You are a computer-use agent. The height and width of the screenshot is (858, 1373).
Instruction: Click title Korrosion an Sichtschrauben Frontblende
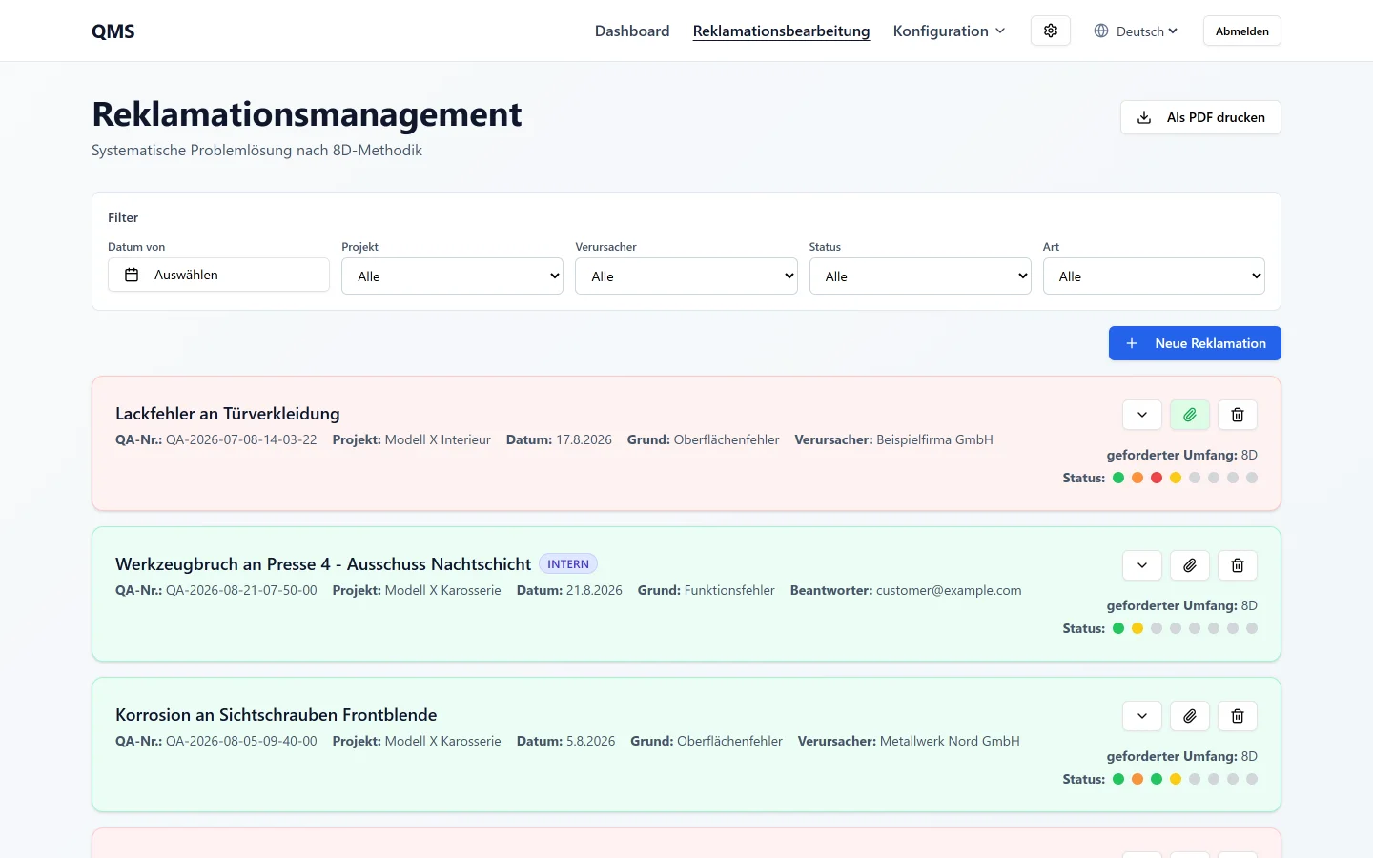coord(277,714)
